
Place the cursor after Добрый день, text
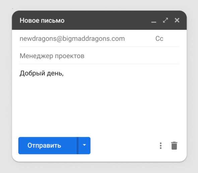(64, 73)
